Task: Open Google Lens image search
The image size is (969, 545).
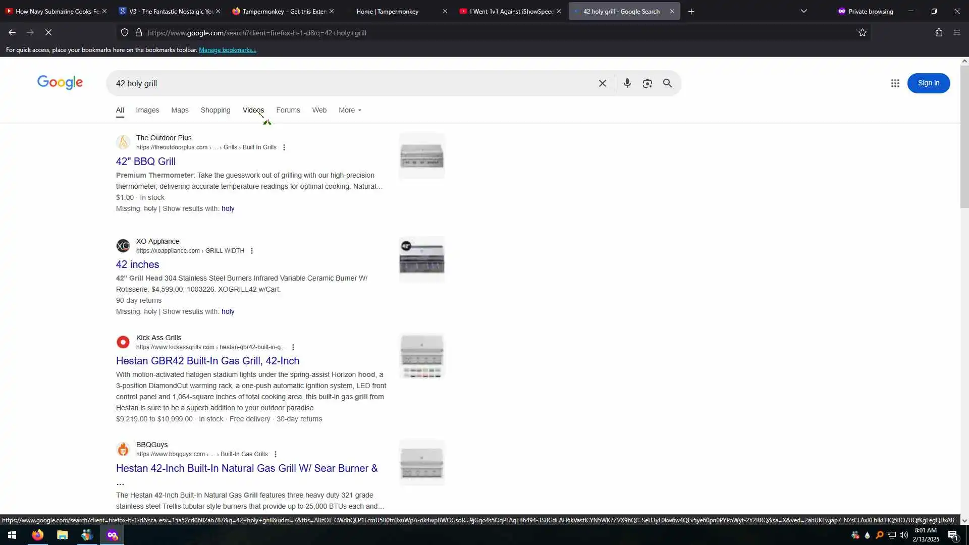Action: point(647,83)
